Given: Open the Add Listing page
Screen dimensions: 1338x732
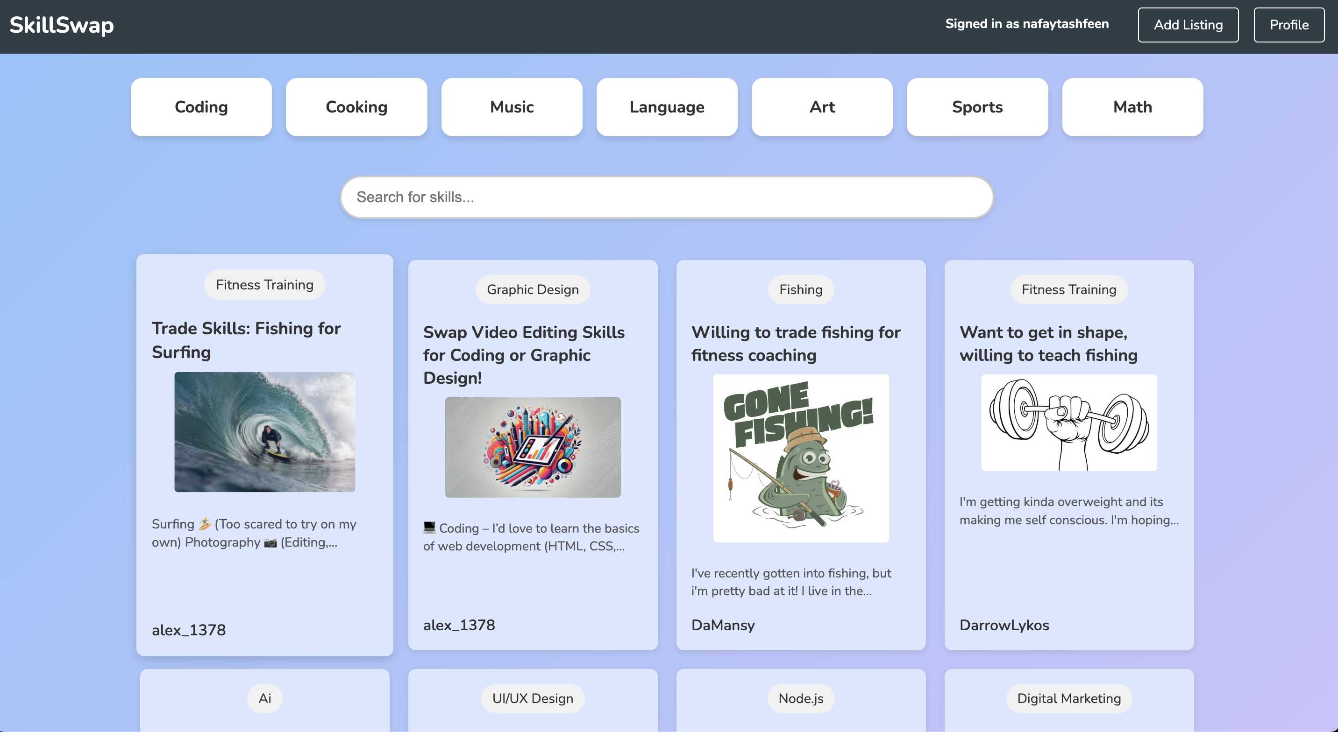Looking at the screenshot, I should [x=1188, y=25].
